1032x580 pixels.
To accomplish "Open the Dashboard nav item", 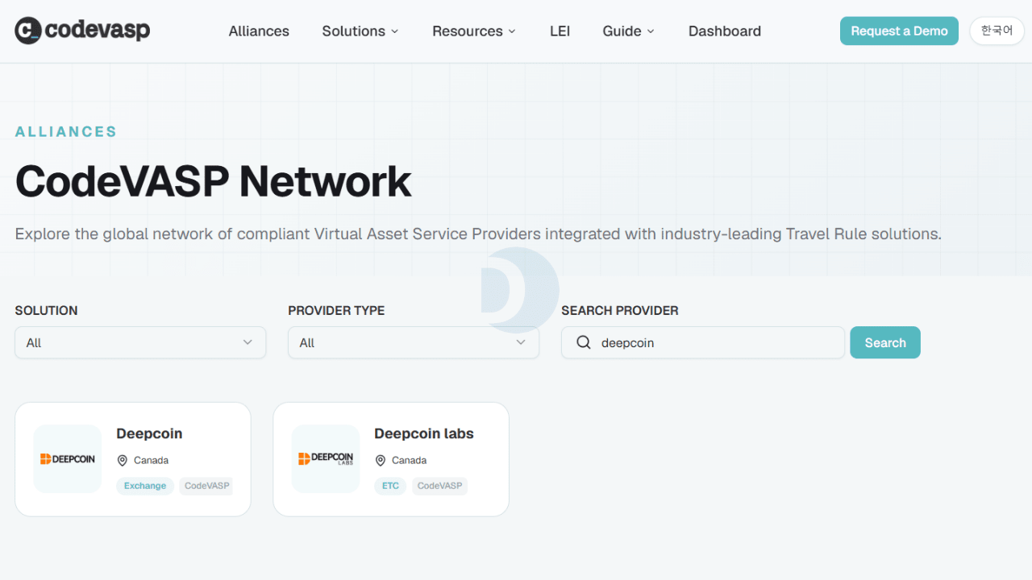I will coord(725,31).
